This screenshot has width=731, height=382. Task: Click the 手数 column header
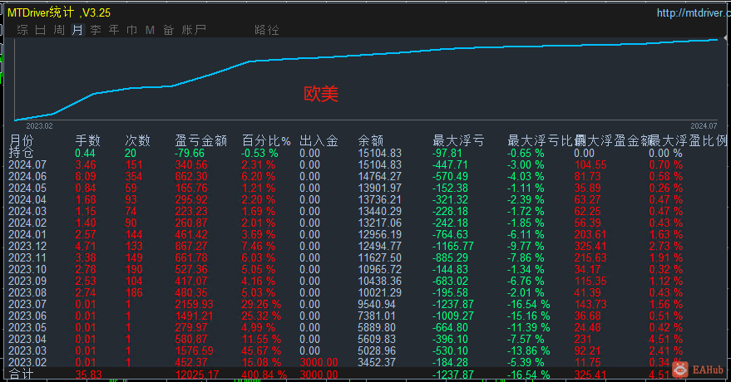(87, 140)
